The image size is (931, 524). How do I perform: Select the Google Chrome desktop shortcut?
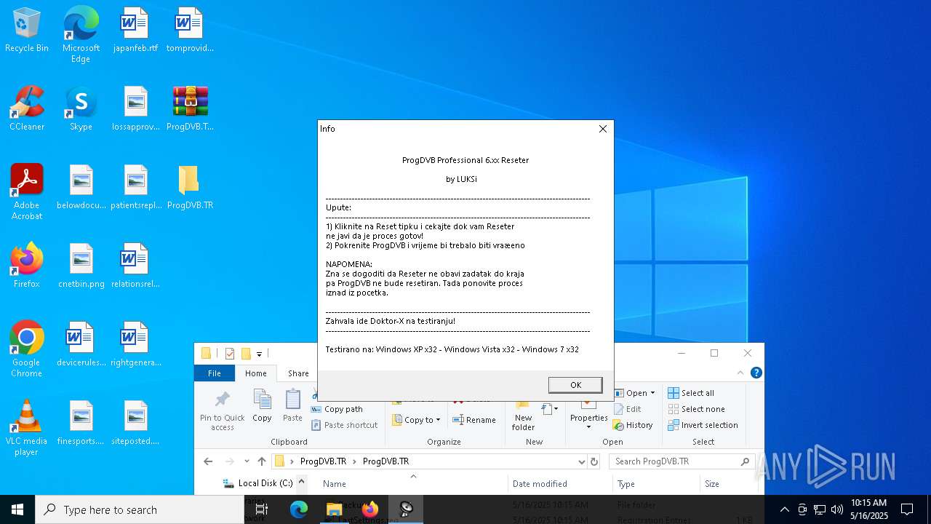[27, 349]
